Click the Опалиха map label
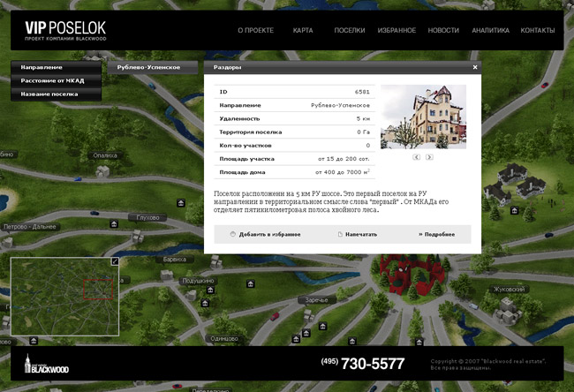The width and height of the screenshot is (574, 392). 105,155
